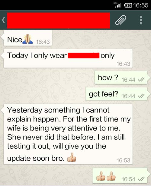Tap thumbs-up emoji after 'update soon bro.'
The width and height of the screenshot is (151, 186).
click(x=72, y=157)
